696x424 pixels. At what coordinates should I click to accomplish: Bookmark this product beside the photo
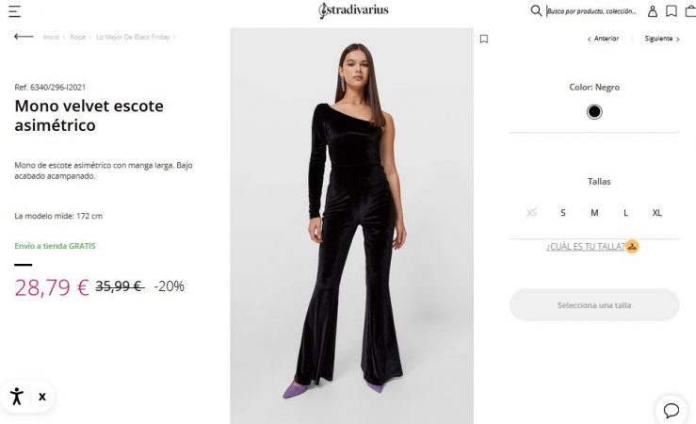(483, 39)
